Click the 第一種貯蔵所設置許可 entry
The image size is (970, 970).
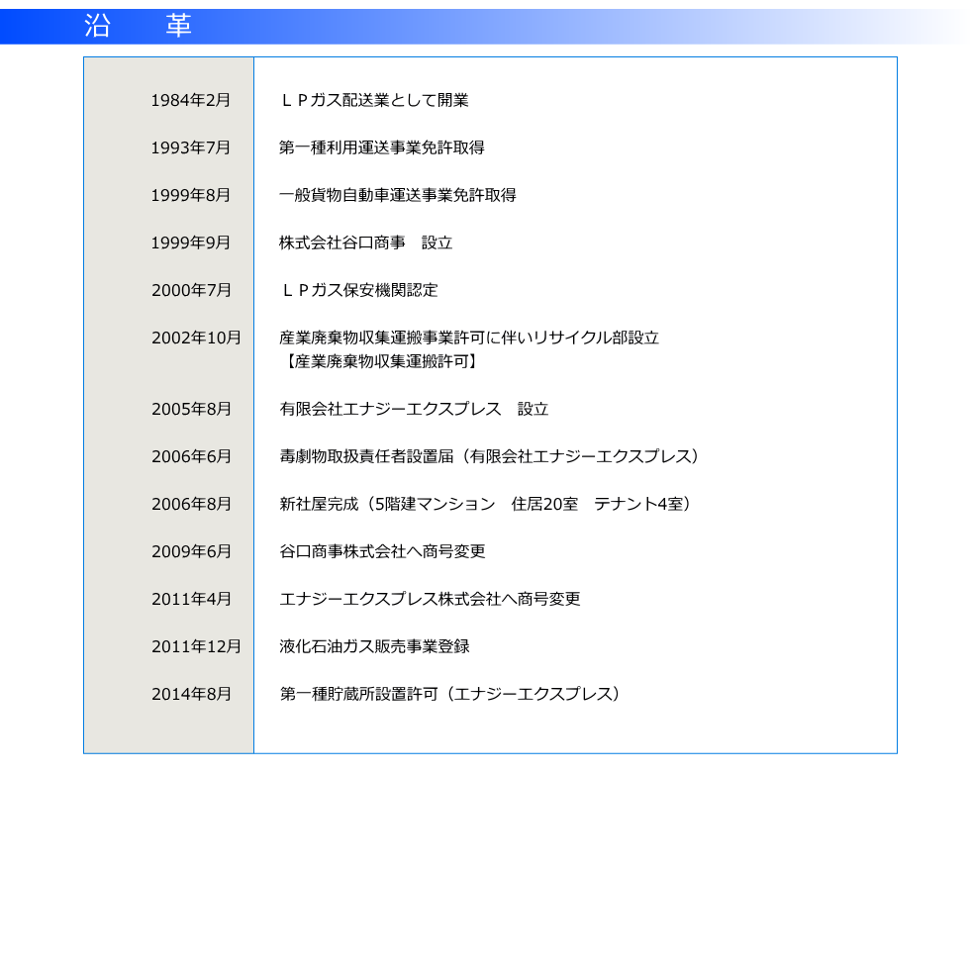449,694
